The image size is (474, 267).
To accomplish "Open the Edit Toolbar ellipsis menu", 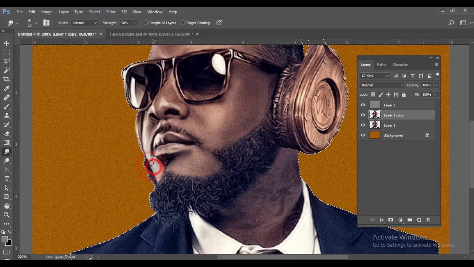I will point(7,224).
